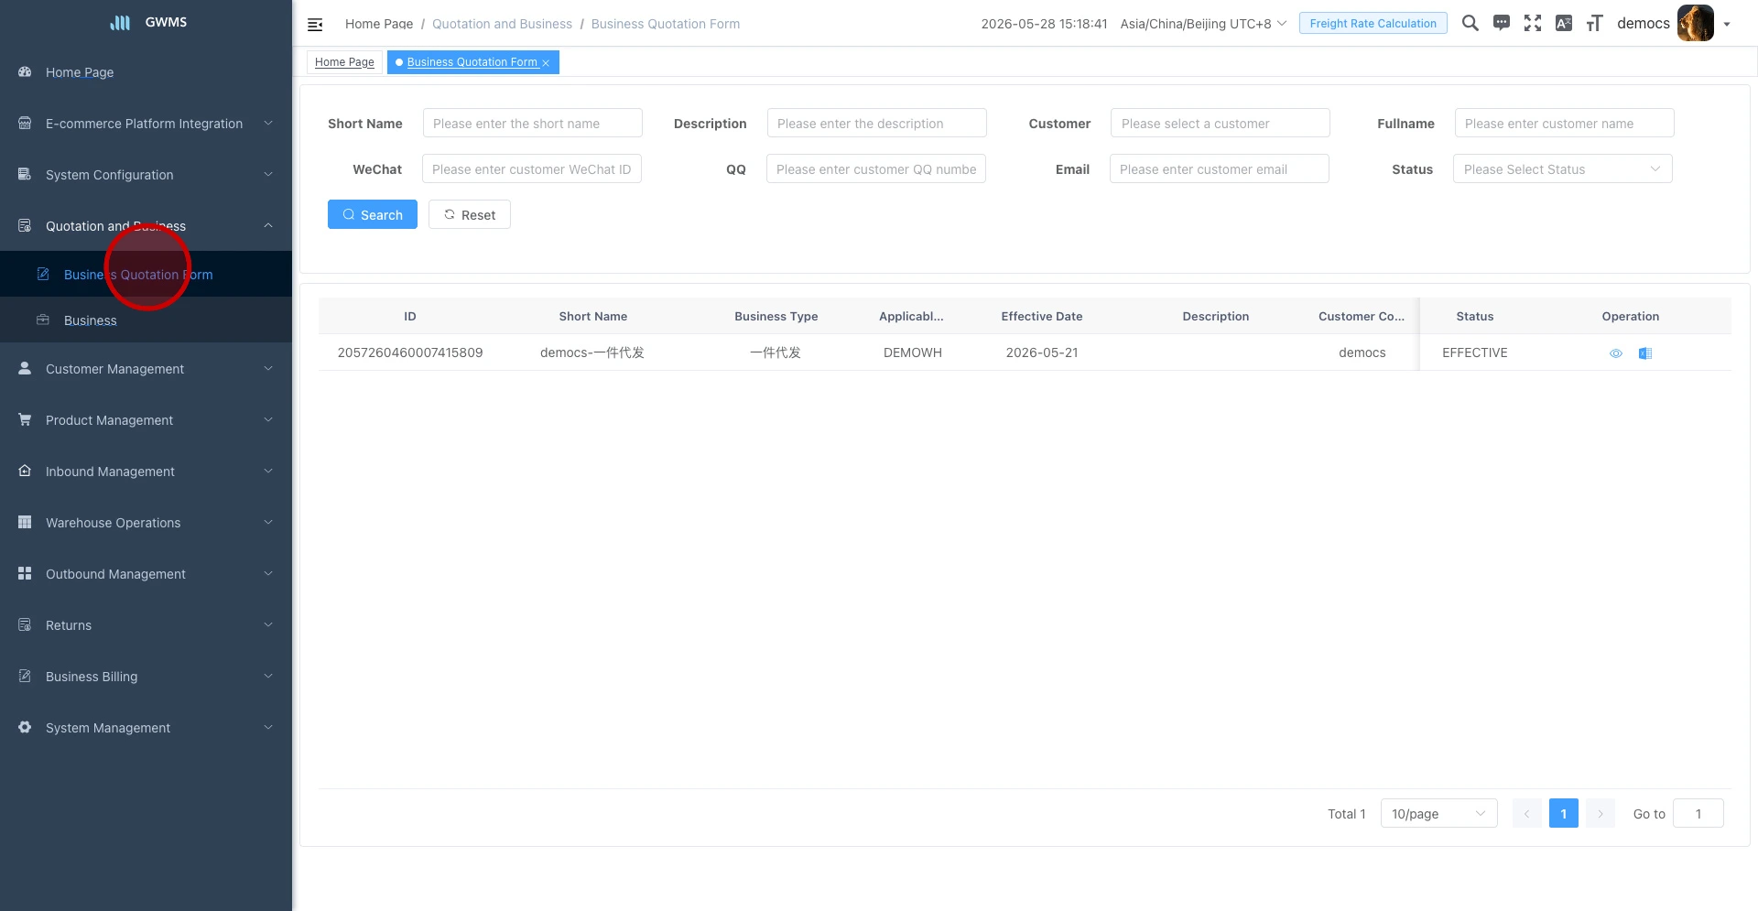This screenshot has height=911, width=1758.
Task: Focus the Email input field
Action: click(x=1220, y=168)
